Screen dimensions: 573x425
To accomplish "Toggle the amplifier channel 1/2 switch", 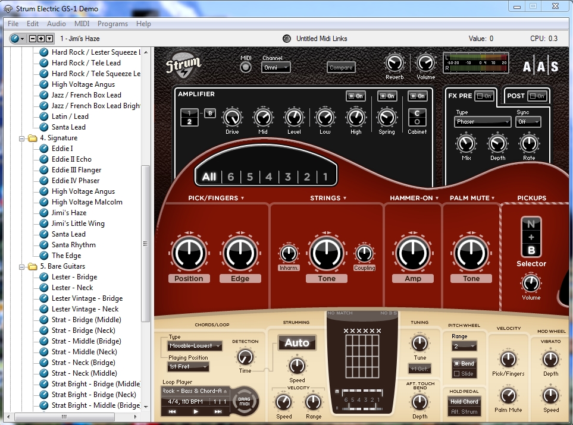I will [189, 118].
